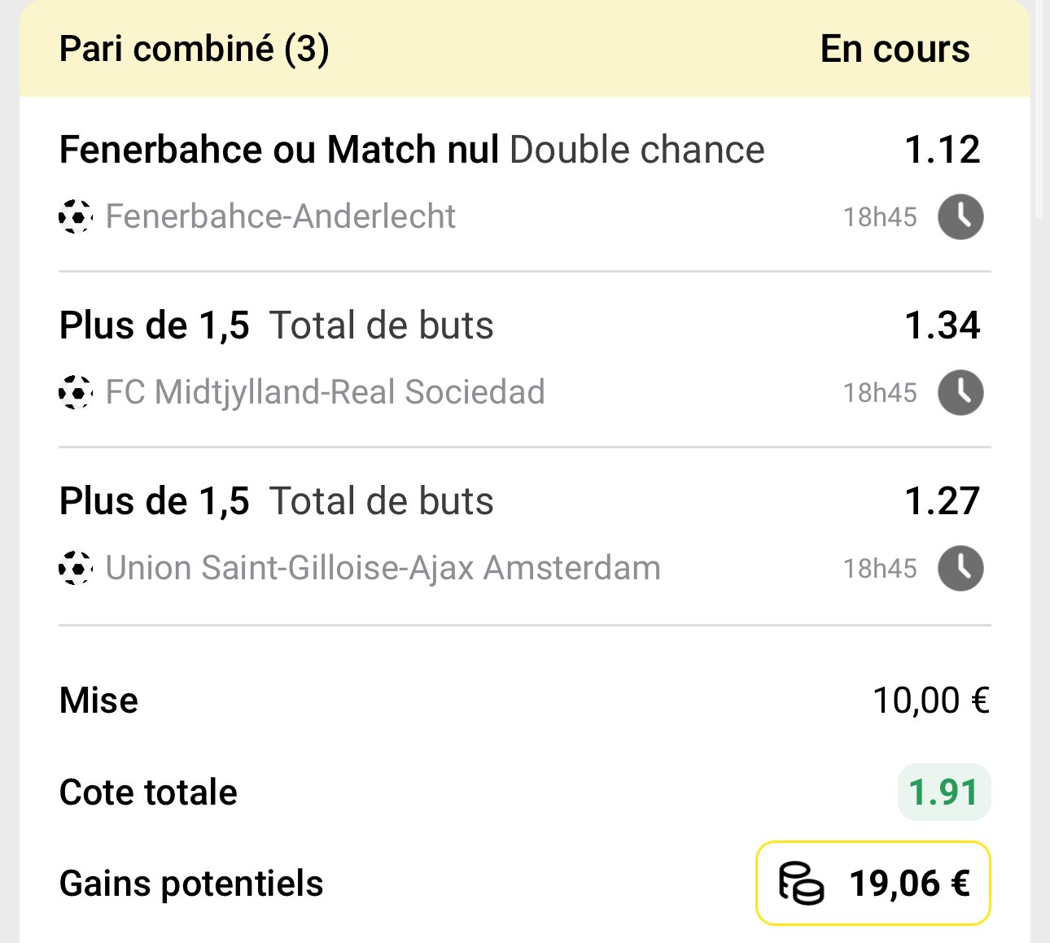Click the clock icon for FC Midtjylland-Real Sociedad
This screenshot has height=943, width=1050.
(960, 393)
